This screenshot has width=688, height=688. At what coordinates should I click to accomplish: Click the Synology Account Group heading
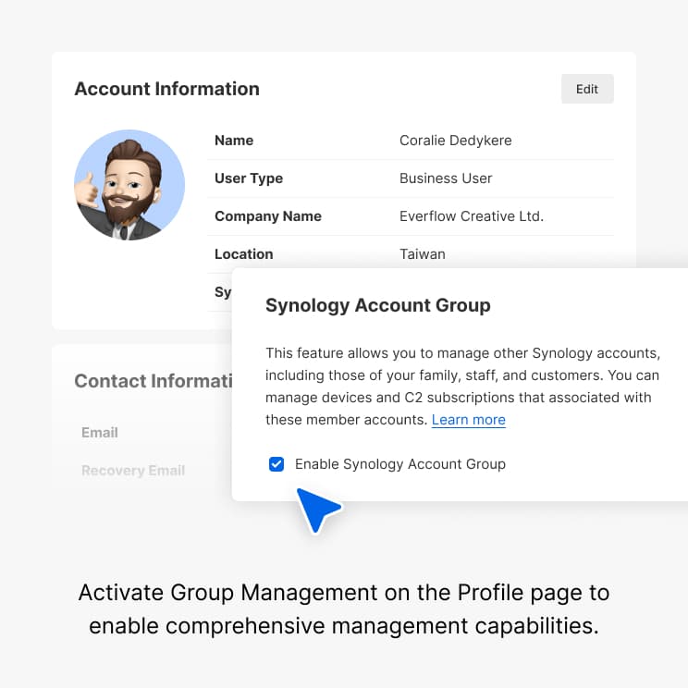[378, 305]
